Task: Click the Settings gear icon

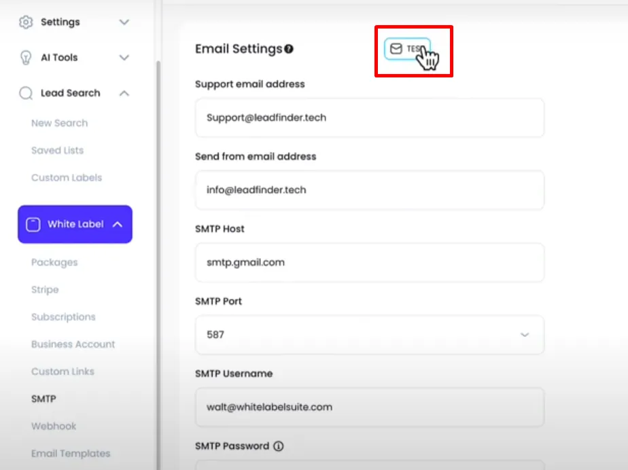Action: [x=26, y=22]
